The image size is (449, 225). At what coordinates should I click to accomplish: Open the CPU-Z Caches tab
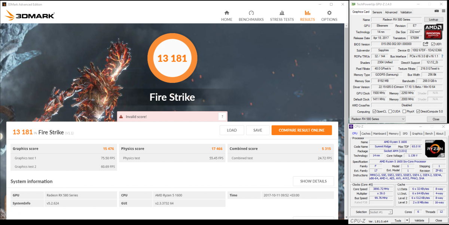(366, 133)
